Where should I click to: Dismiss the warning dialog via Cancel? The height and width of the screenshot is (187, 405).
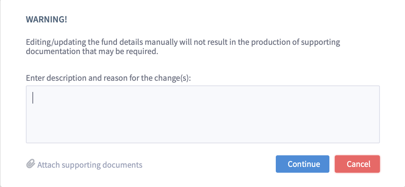[x=357, y=164]
